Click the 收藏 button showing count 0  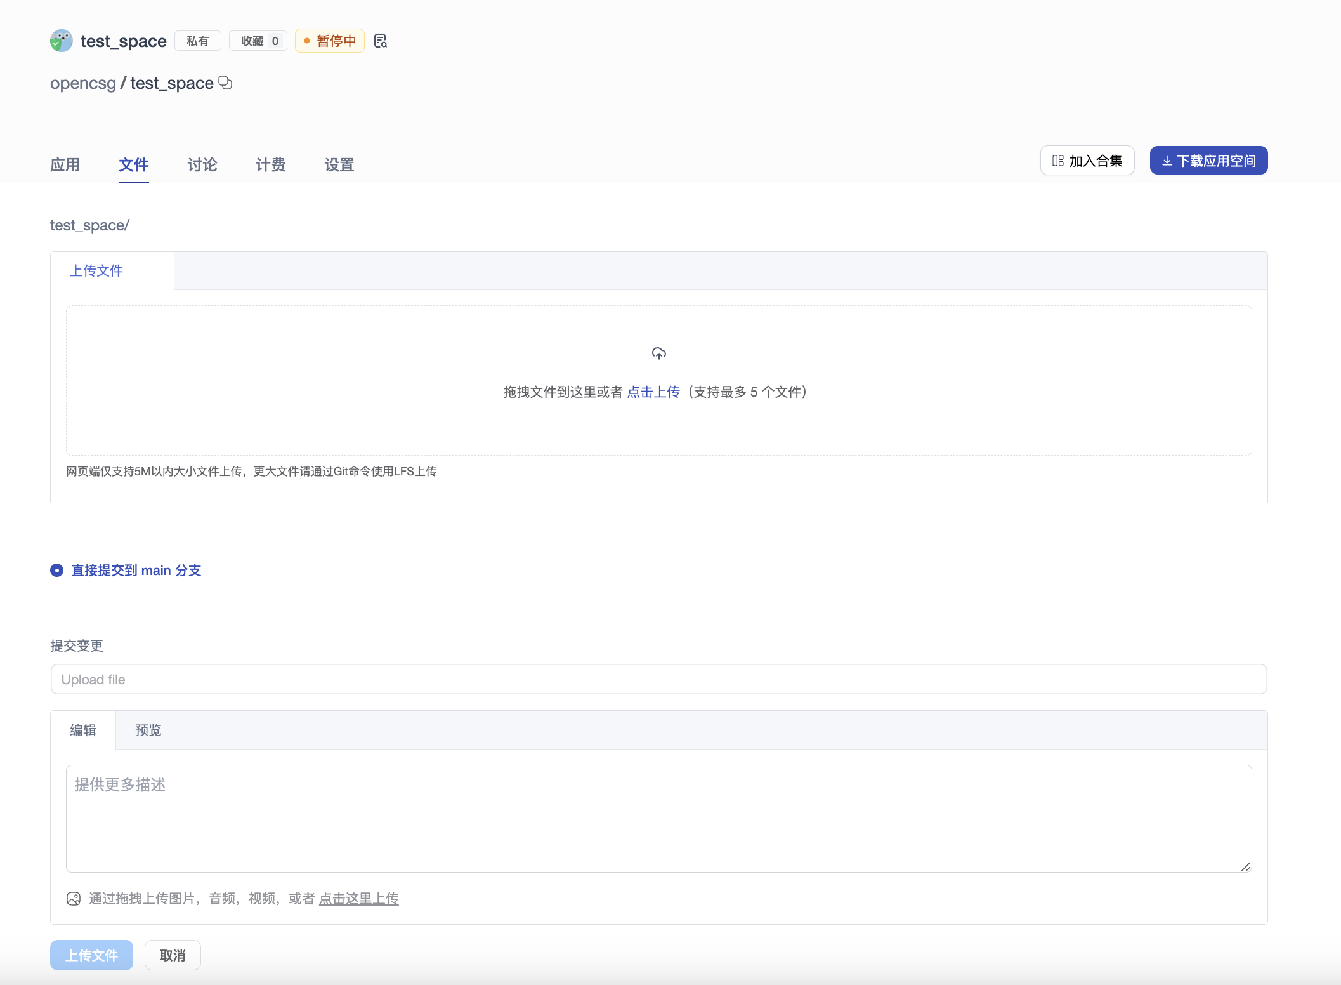258,40
